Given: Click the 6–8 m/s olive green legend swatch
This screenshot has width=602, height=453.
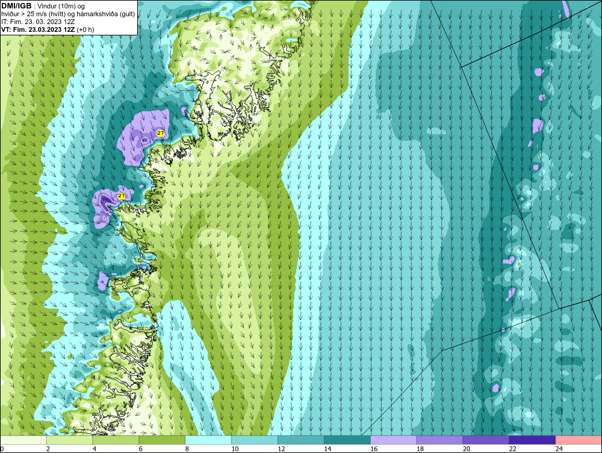Looking at the screenshot, I should (x=162, y=440).
